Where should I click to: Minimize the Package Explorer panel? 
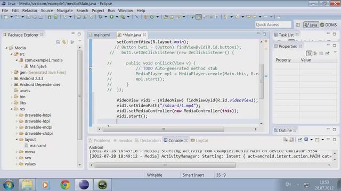click(x=73, y=33)
